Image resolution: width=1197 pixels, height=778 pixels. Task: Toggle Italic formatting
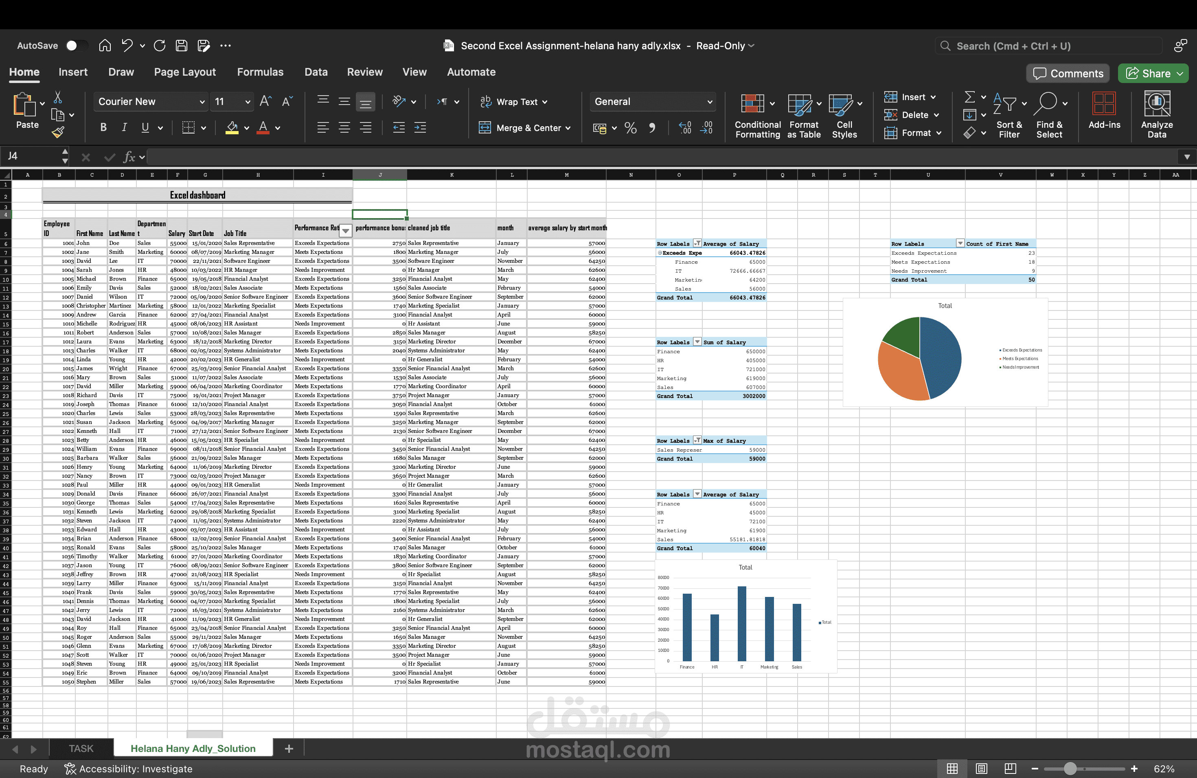coord(124,128)
